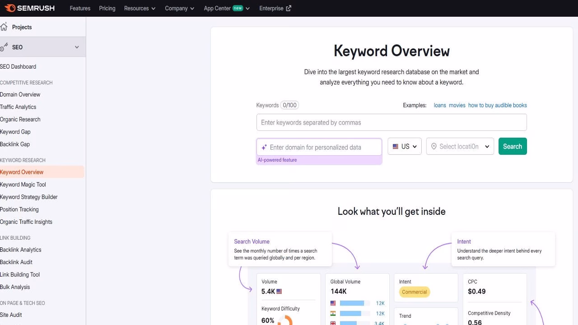Open Projects via the home icon
The image size is (578, 325).
[4, 27]
